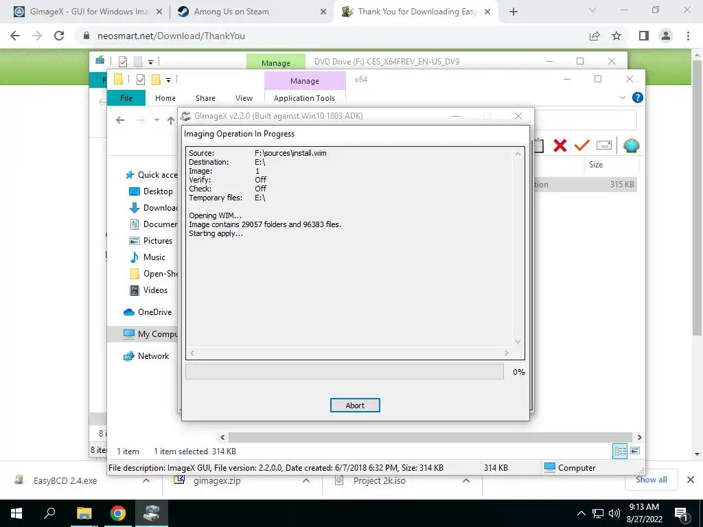Click the GImageX log vertical scrollbar down arrow

click(x=518, y=342)
